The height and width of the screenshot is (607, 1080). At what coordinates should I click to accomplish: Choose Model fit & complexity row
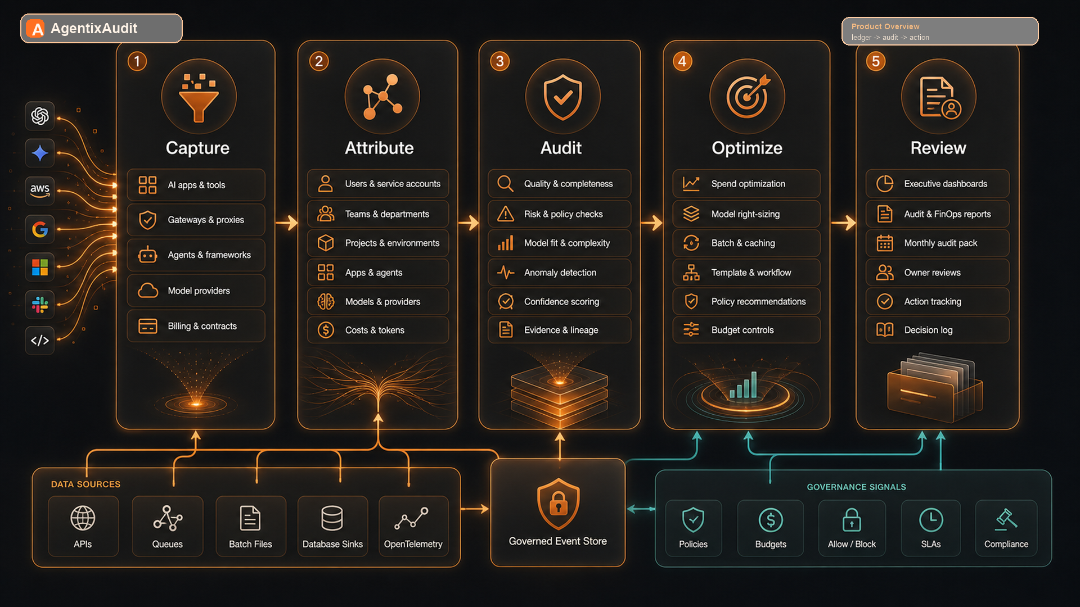point(560,243)
